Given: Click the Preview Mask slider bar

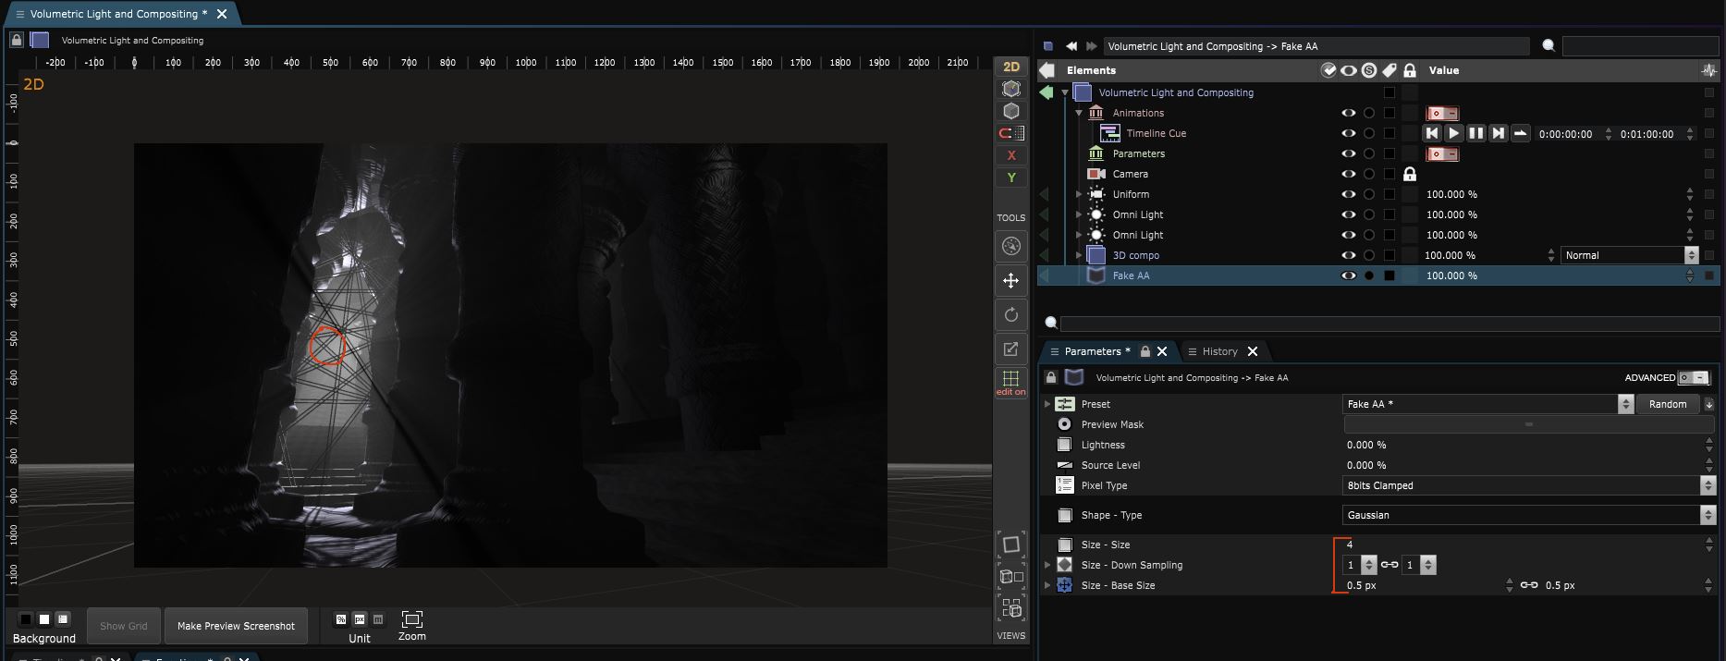Looking at the screenshot, I should pos(1527,424).
